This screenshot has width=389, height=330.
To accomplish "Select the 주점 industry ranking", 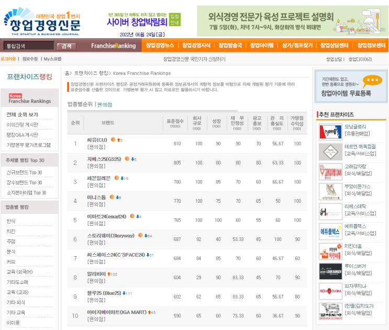I will pos(11,241).
